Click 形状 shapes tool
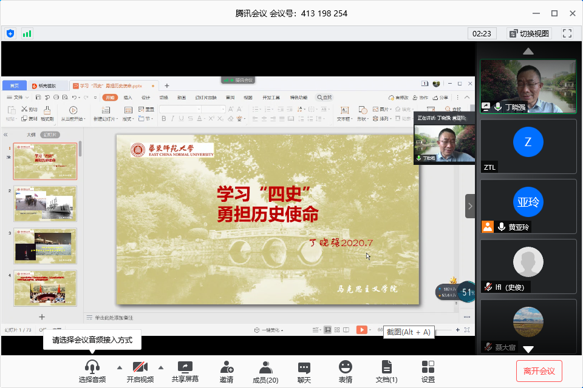 pos(363,113)
